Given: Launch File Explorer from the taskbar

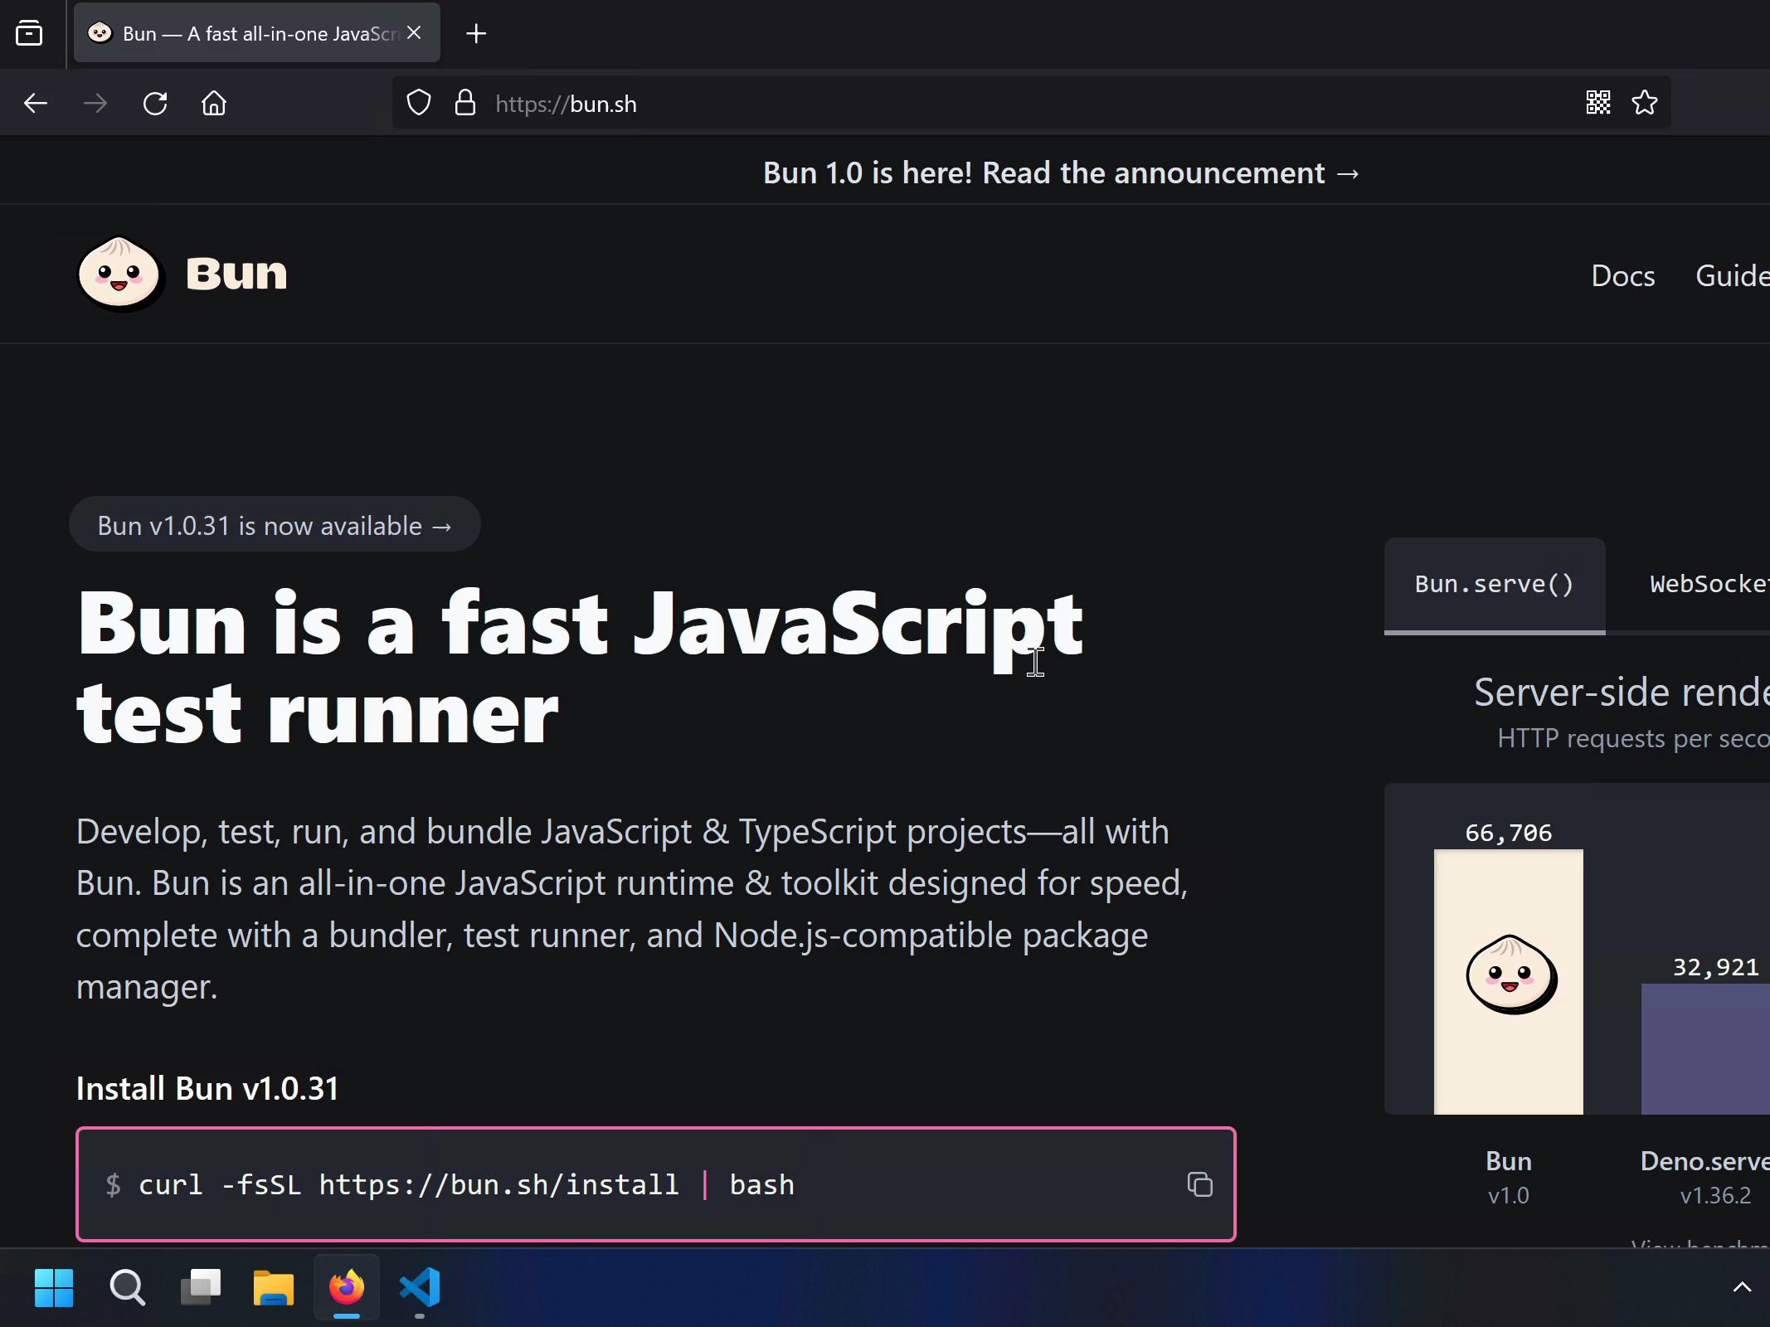Looking at the screenshot, I should (x=273, y=1288).
